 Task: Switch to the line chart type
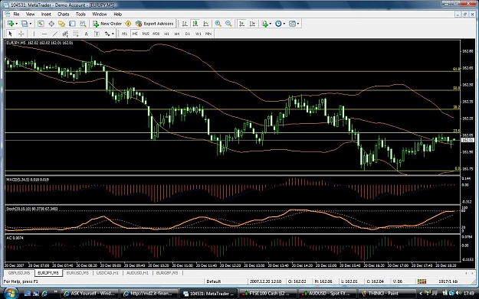(206, 24)
